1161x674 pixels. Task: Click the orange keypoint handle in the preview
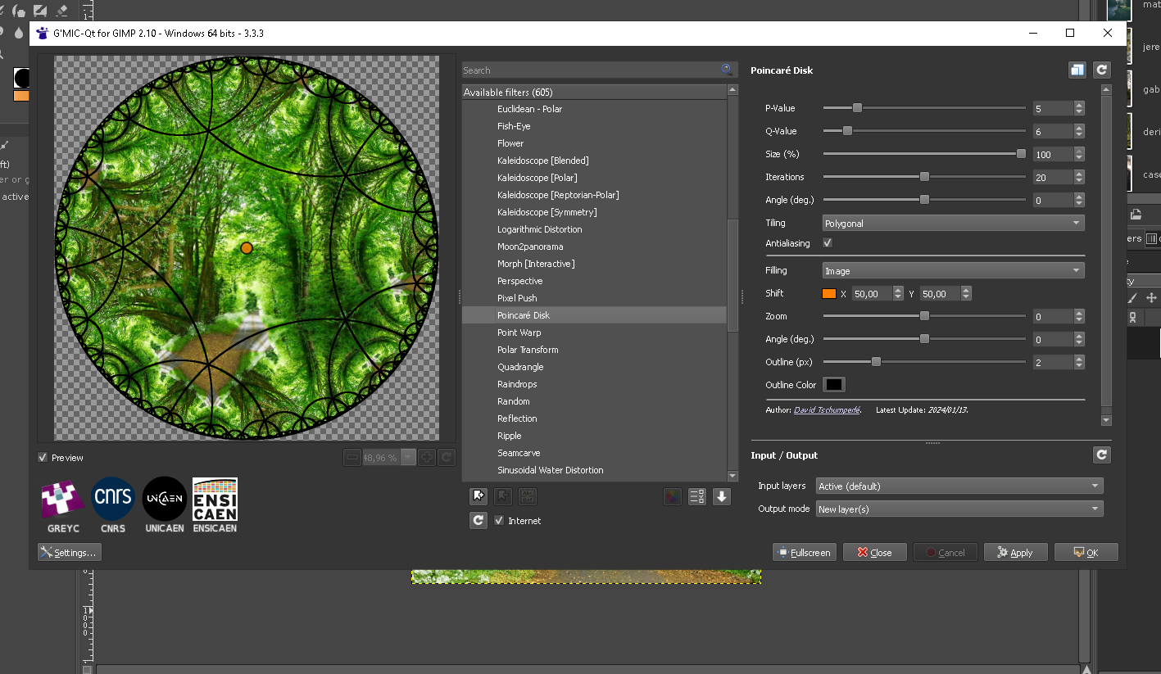pyautogui.click(x=247, y=247)
